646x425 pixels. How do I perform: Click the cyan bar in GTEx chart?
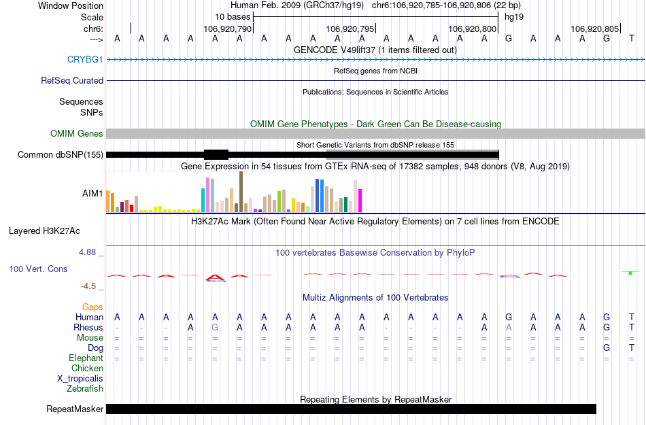(x=203, y=200)
